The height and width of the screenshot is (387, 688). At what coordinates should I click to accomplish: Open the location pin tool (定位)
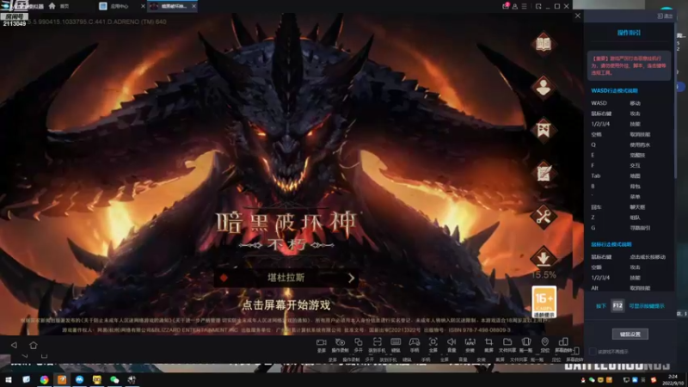[544, 345]
